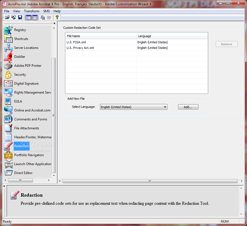Select the Portfolio Navigators label

(29, 155)
